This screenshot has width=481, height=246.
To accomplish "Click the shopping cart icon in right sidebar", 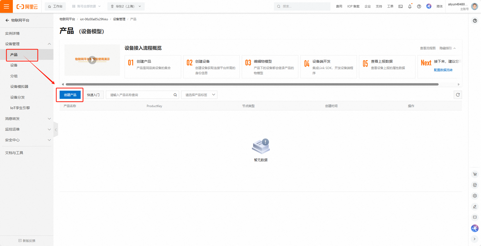I will point(475,174).
